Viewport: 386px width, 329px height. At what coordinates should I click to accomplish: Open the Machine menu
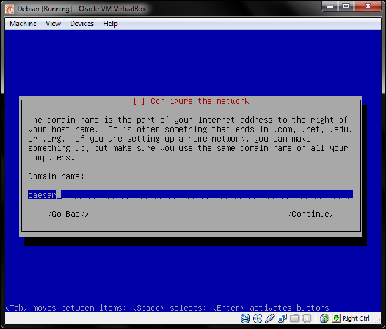click(23, 23)
